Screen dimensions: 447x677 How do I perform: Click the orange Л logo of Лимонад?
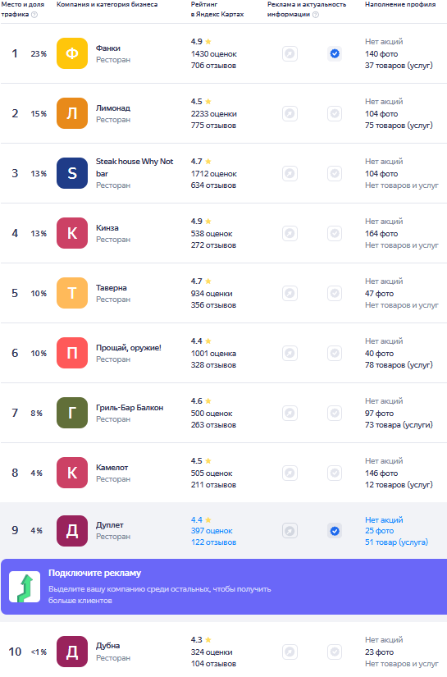point(72,113)
